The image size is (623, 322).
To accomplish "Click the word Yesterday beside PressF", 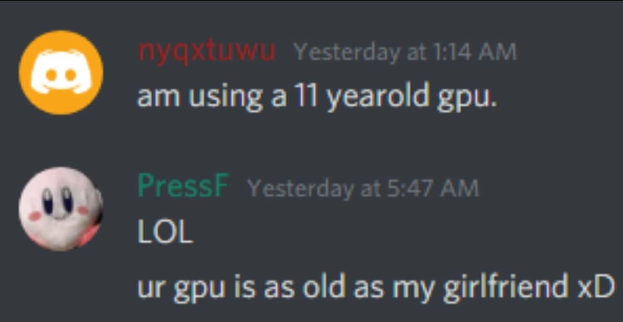I will coord(300,188).
